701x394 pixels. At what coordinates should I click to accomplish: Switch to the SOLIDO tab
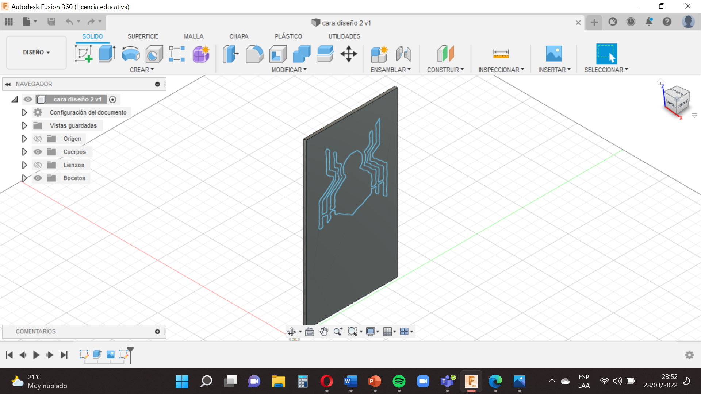coord(92,36)
